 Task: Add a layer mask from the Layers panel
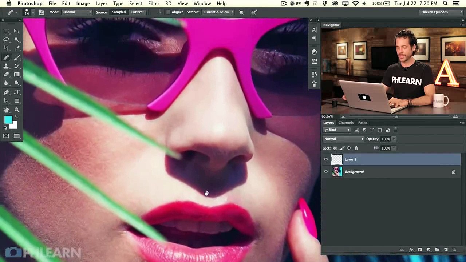[420, 250]
